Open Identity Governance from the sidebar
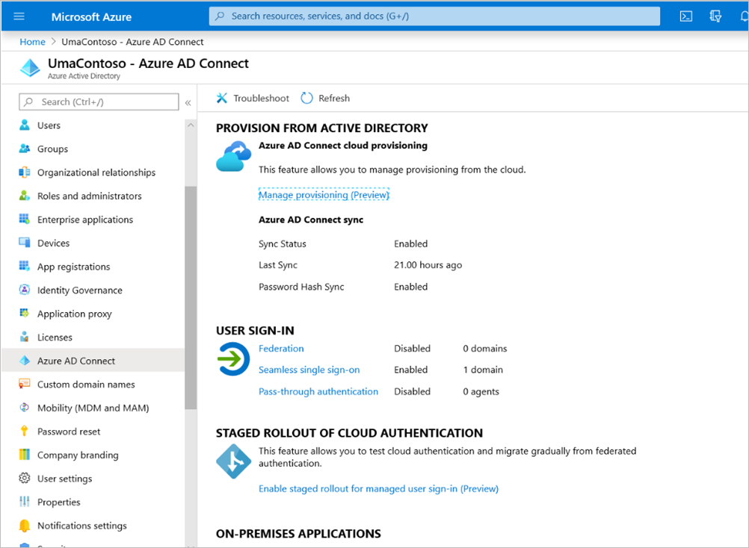 (x=25, y=290)
